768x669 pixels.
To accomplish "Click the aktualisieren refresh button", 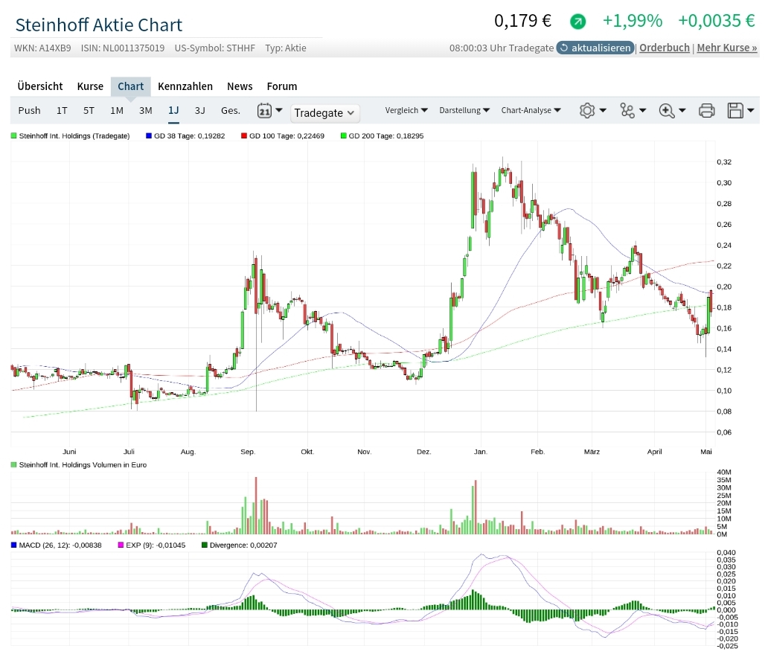I will pyautogui.click(x=595, y=48).
